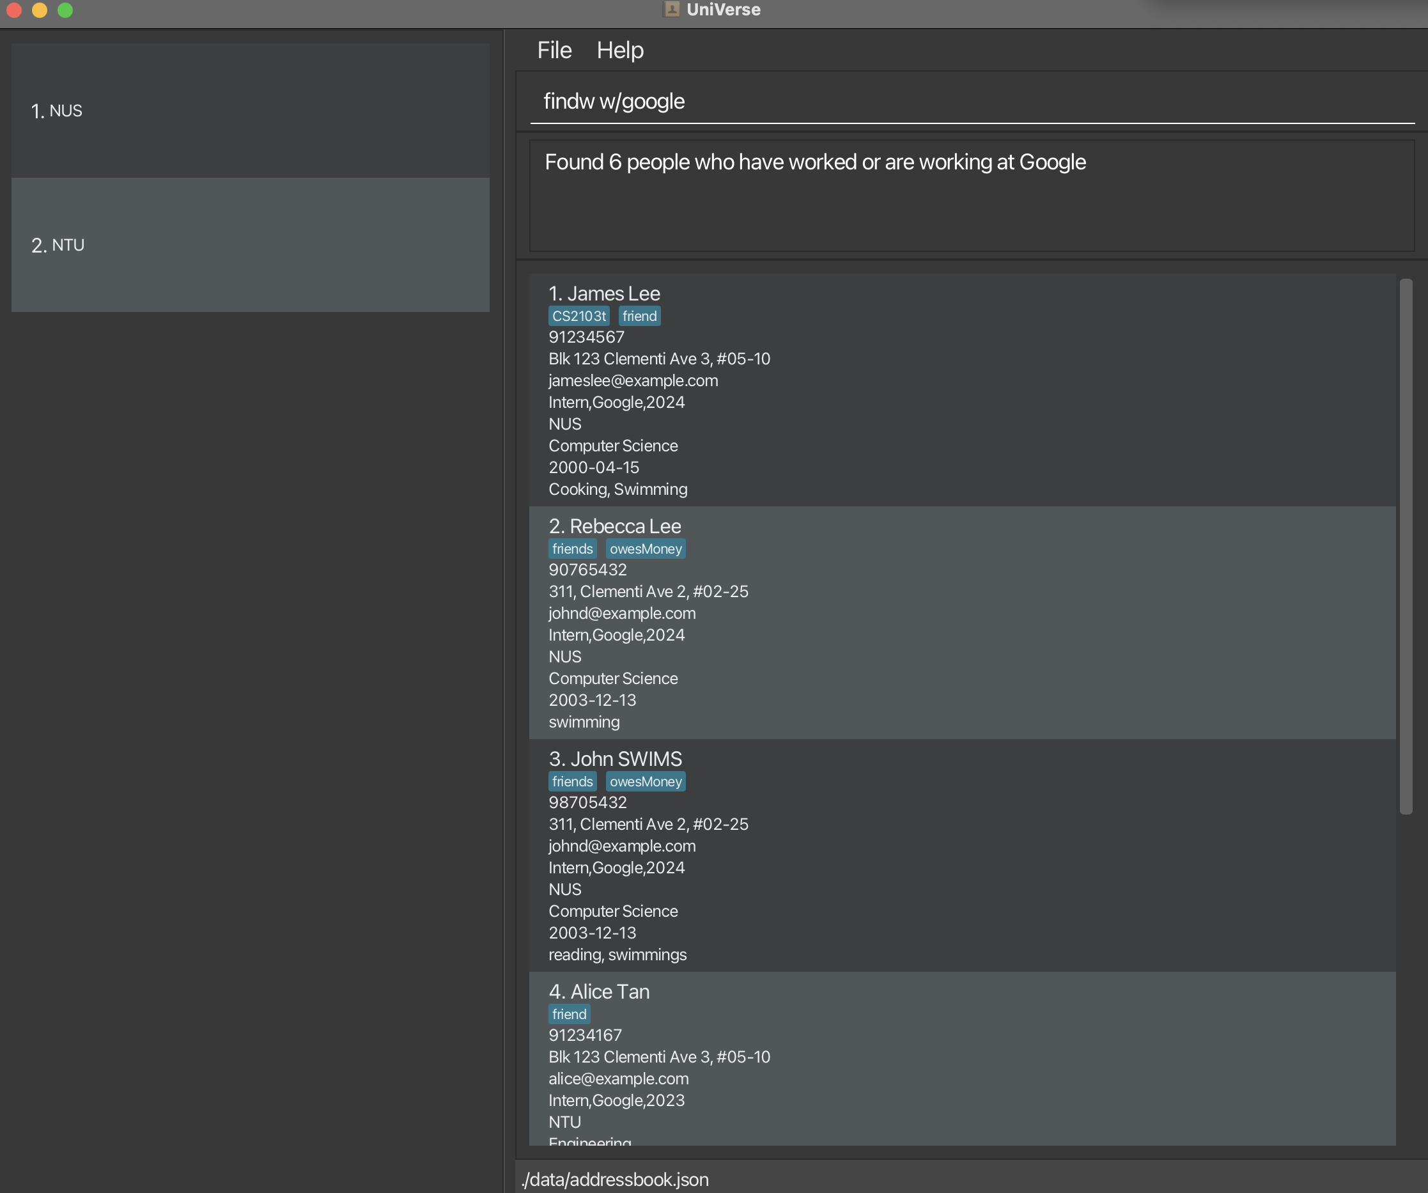
Task: Open the File menu
Action: [554, 51]
